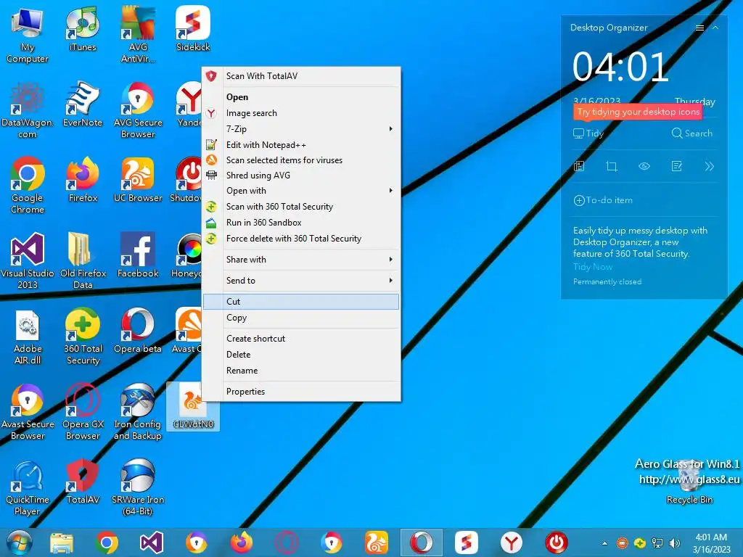Image resolution: width=743 pixels, height=557 pixels.
Task: Click the volume speaker tray icon
Action: 674,542
